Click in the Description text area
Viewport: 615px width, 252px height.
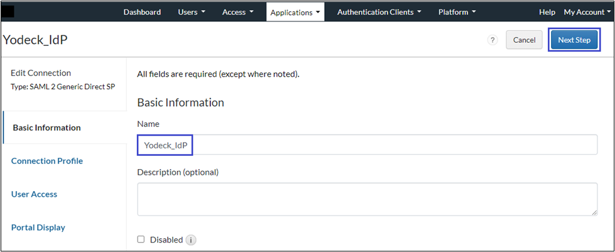coord(367,199)
